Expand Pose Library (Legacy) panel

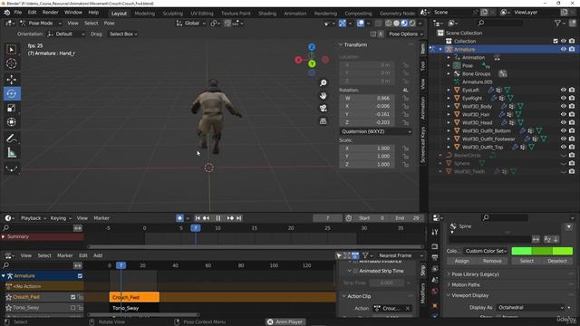click(x=475, y=274)
